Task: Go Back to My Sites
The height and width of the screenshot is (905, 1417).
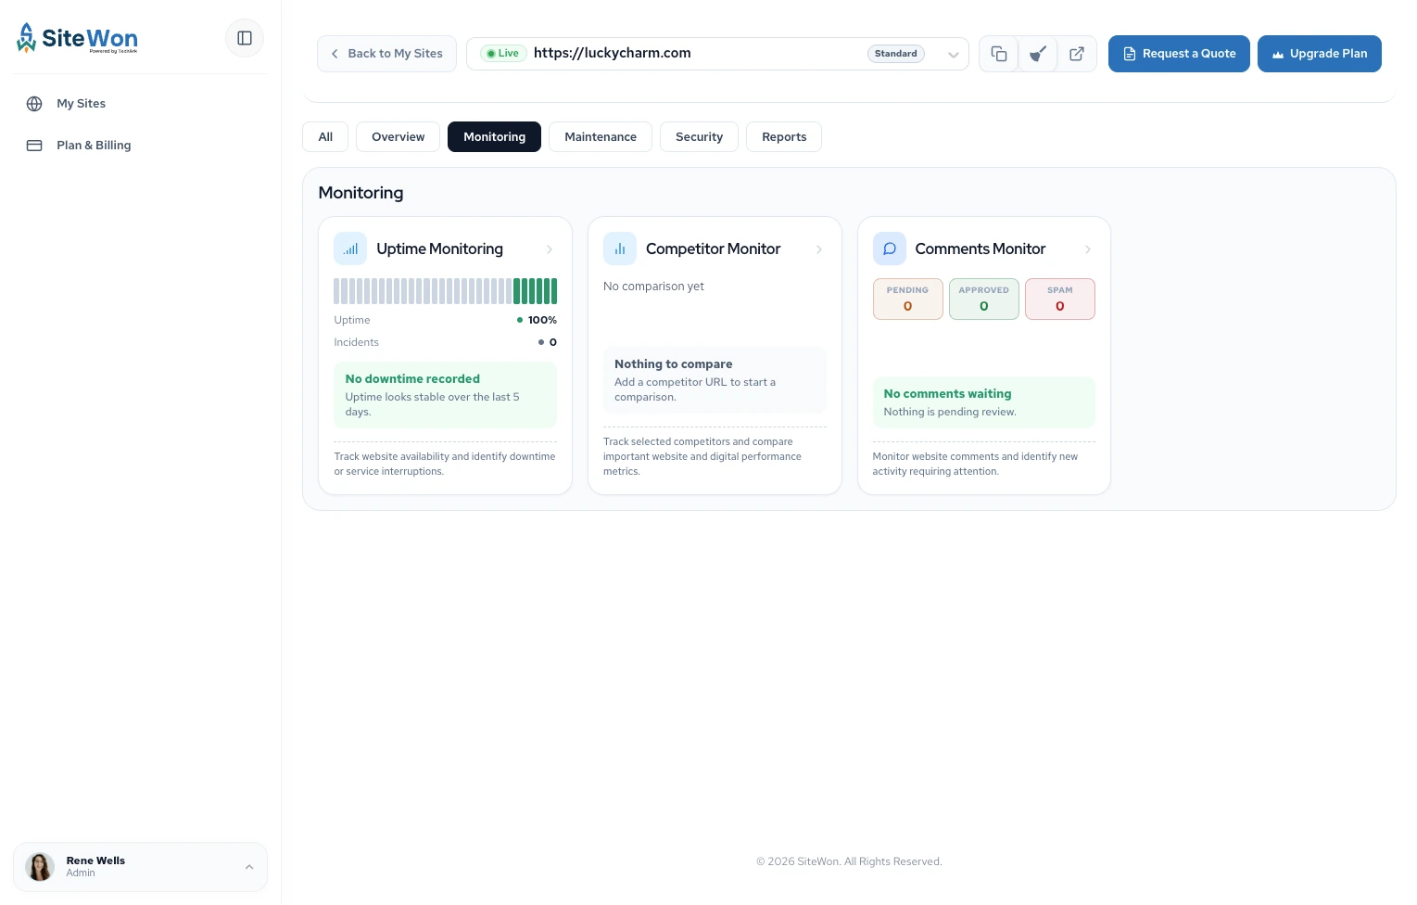Action: point(387,54)
